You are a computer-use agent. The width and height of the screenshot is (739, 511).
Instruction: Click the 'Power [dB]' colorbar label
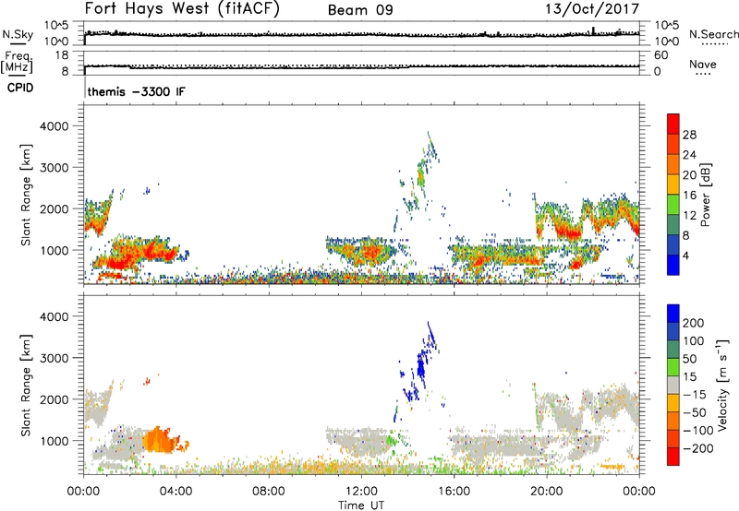(705, 195)
